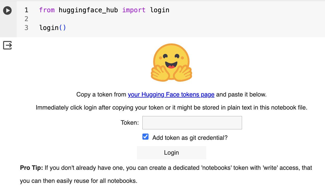Click the Login button

[171, 153]
